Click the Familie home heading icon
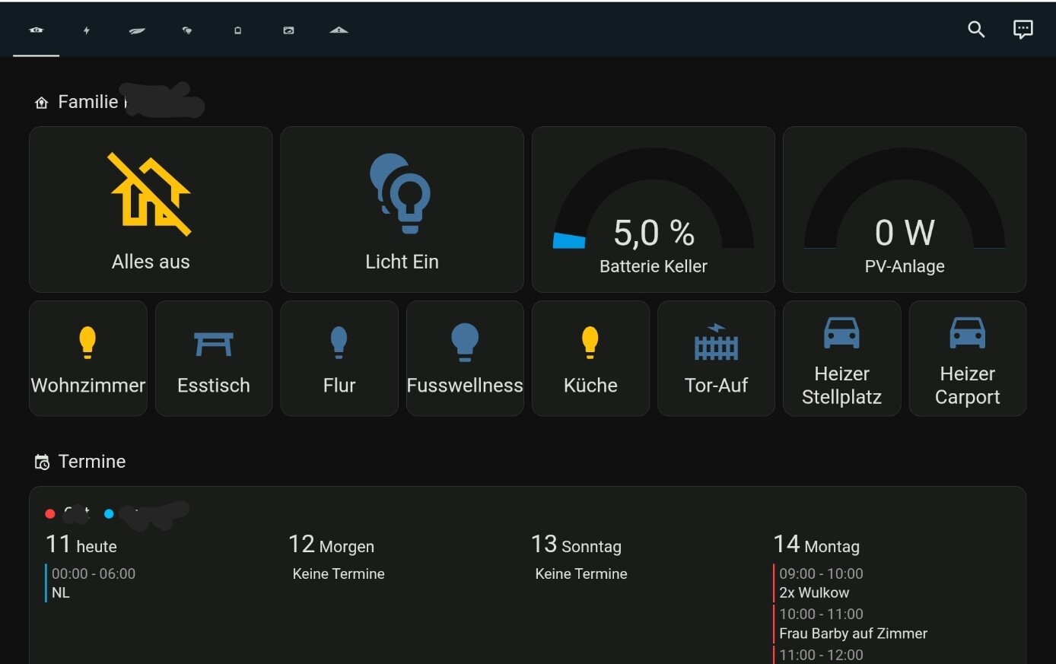Image resolution: width=1056 pixels, height=664 pixels. (42, 103)
